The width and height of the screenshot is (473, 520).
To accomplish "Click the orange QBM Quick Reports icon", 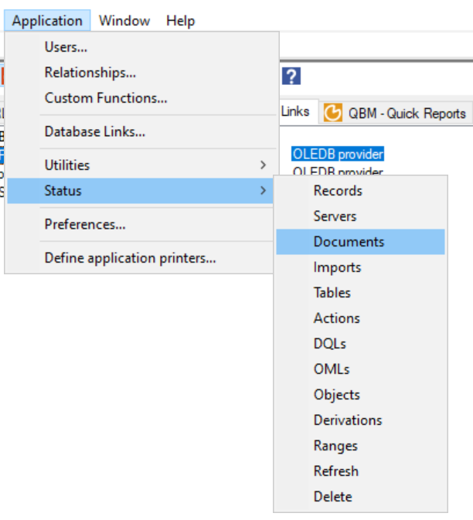I will tap(332, 113).
